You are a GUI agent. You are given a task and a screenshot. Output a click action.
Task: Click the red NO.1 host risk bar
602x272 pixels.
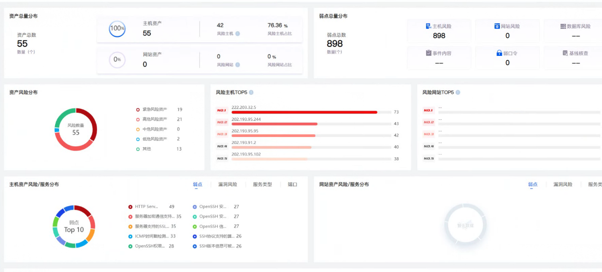coord(304,112)
